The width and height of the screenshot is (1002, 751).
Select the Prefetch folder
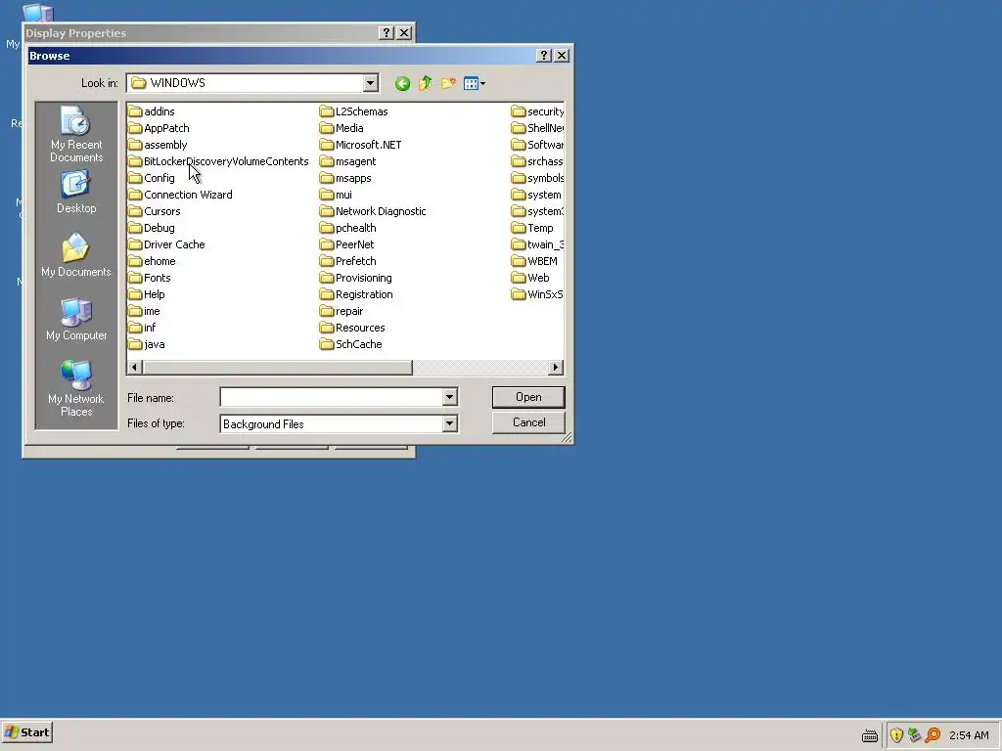[348, 261]
